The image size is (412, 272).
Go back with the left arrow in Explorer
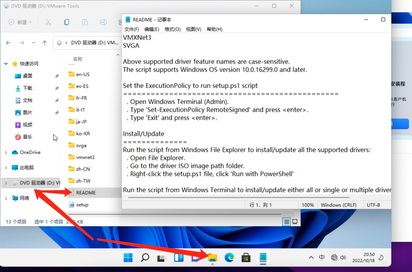pos(9,43)
